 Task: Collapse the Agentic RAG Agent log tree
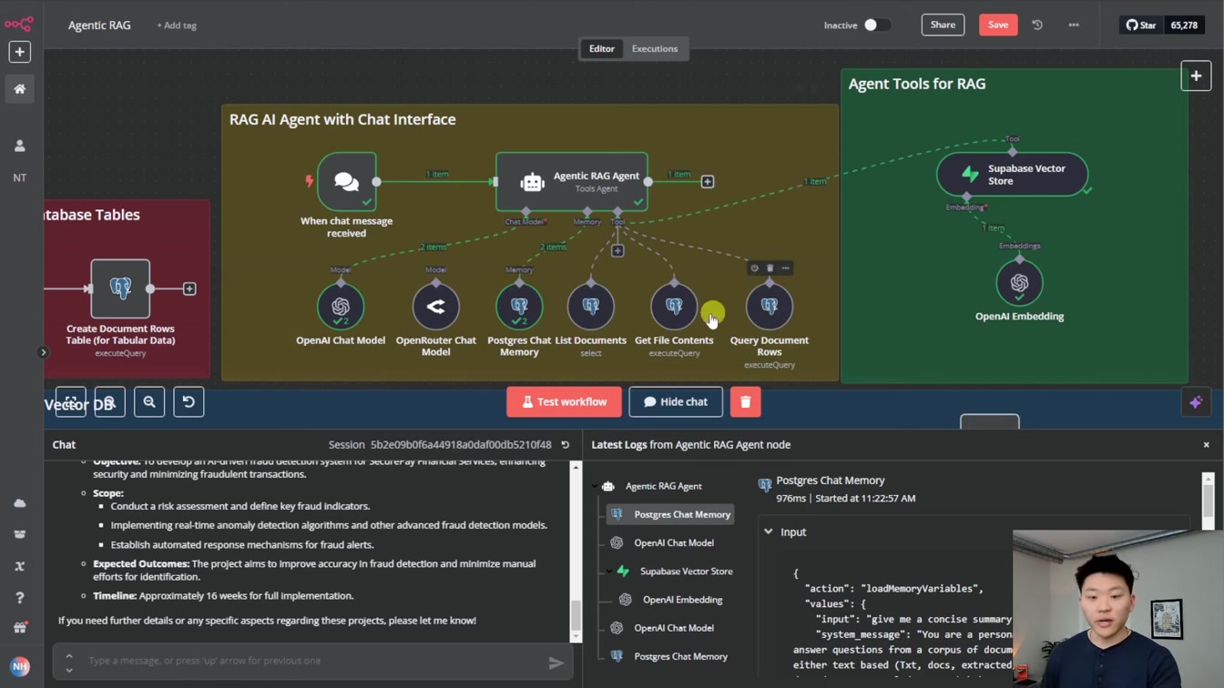[596, 486]
